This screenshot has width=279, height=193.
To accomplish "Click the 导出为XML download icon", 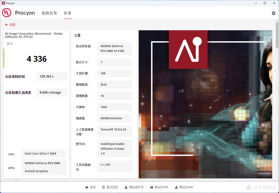I will click(176, 187).
